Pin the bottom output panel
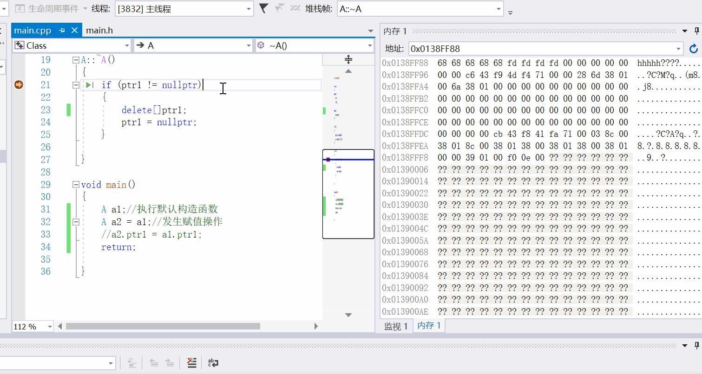 point(696,346)
